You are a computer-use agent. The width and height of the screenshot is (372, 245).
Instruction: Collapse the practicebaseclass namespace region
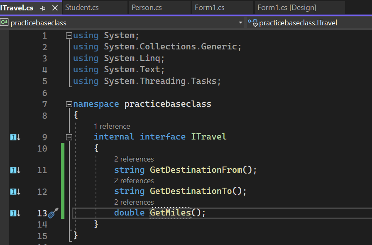click(x=69, y=104)
